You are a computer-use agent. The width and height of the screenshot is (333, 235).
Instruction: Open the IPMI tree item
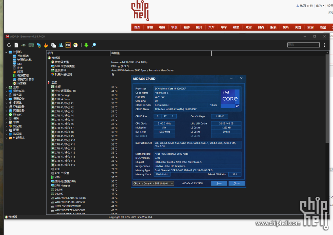(x=20, y=67)
